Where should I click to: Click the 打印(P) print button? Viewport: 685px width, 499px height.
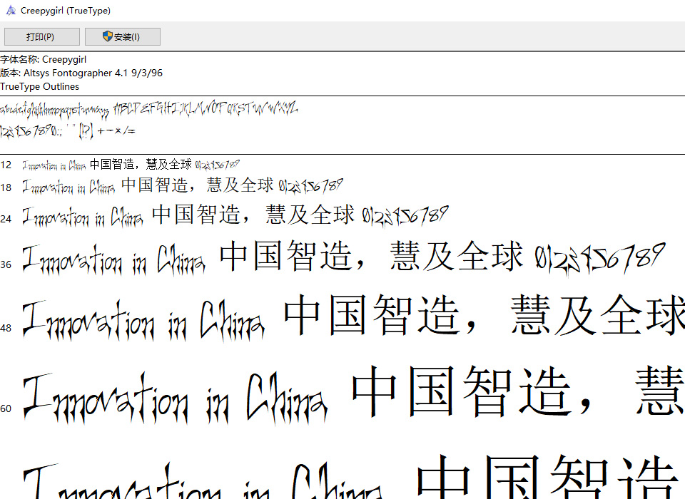click(x=42, y=36)
